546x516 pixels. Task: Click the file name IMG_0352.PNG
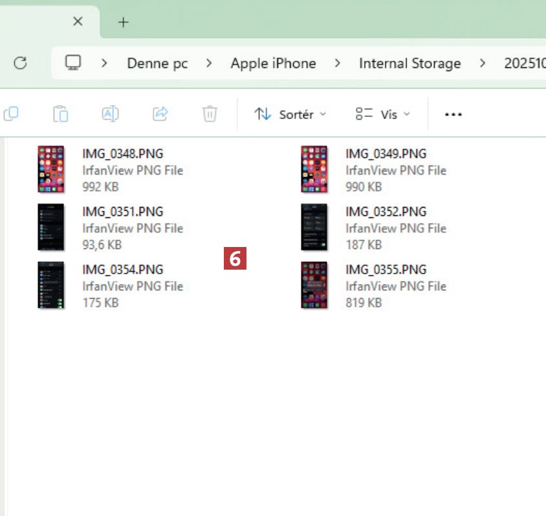tap(386, 211)
